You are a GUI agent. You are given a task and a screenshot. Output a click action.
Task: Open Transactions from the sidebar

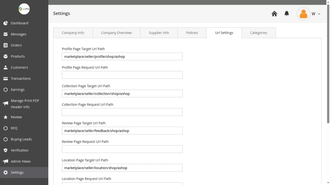pos(5,78)
